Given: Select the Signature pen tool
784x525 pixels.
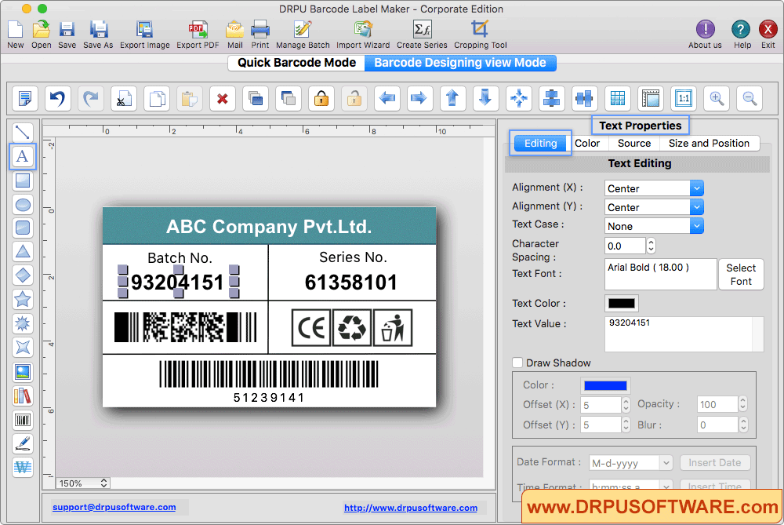Looking at the screenshot, I should [23, 443].
